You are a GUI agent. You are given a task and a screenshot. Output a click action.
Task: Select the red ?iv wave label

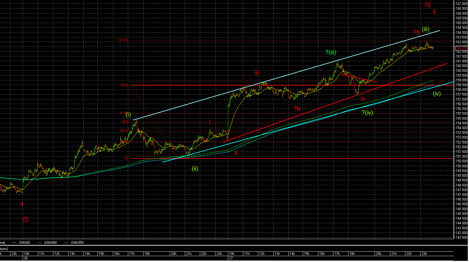[297, 109]
